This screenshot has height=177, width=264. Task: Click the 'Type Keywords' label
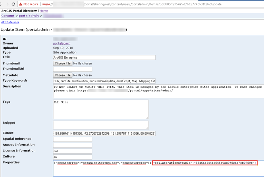point(15,81)
